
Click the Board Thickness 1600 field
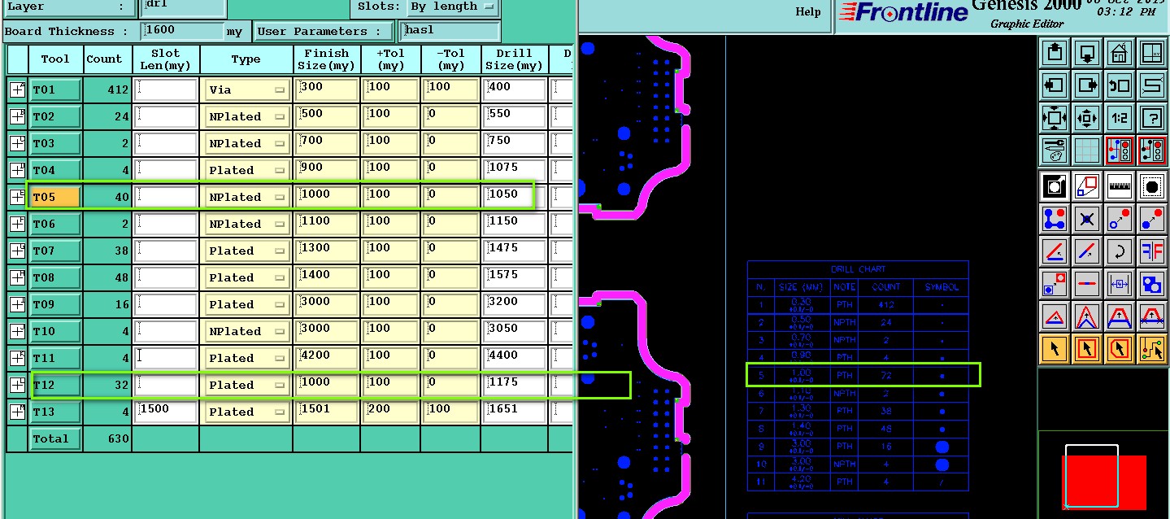[183, 32]
